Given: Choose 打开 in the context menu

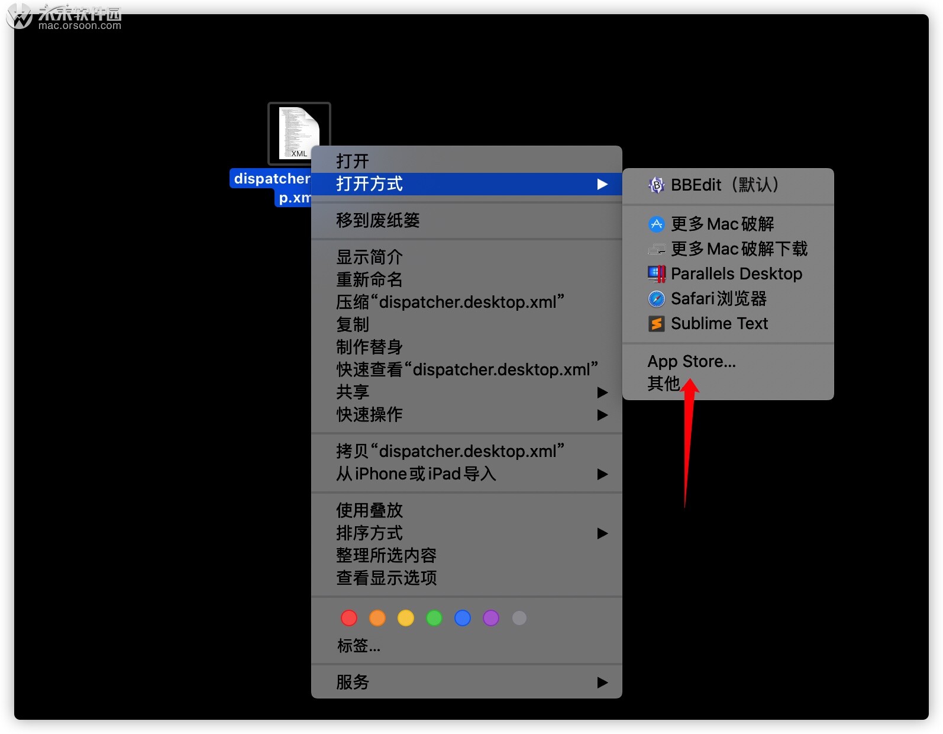Looking at the screenshot, I should (466, 161).
